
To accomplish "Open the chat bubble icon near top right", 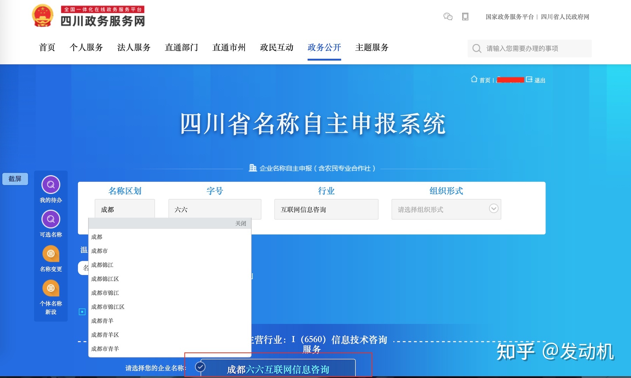I will pos(448,16).
